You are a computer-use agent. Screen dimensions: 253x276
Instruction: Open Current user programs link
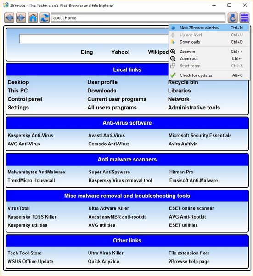coord(117,99)
